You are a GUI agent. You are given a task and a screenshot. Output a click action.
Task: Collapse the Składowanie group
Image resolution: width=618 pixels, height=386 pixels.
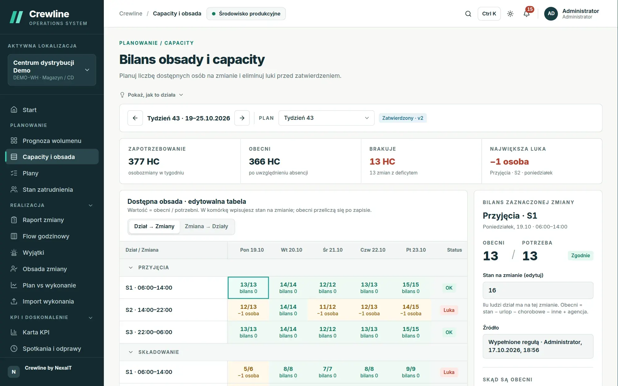(131, 352)
